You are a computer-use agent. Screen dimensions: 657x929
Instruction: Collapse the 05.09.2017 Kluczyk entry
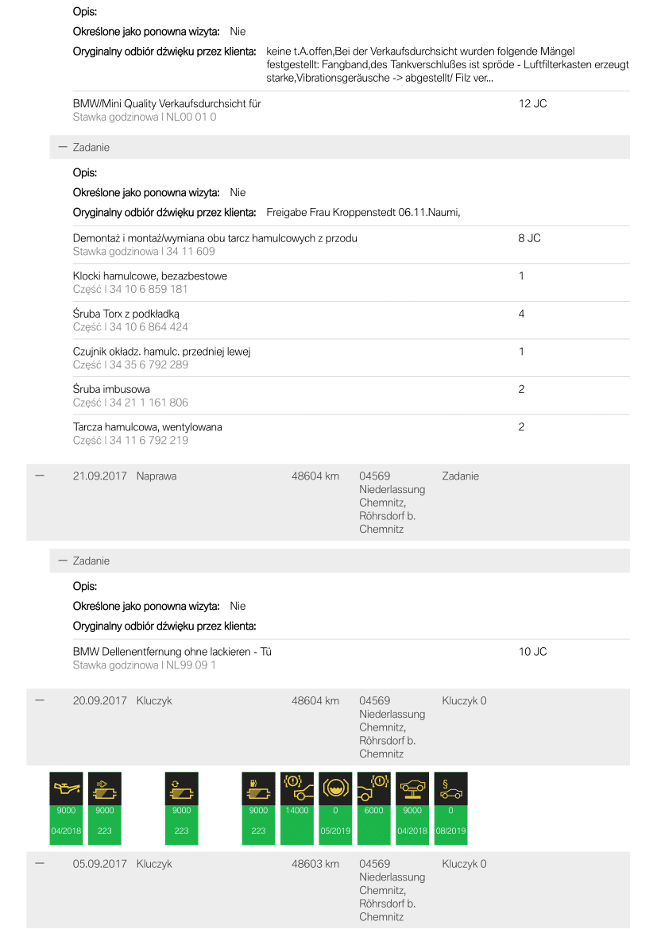(x=40, y=863)
